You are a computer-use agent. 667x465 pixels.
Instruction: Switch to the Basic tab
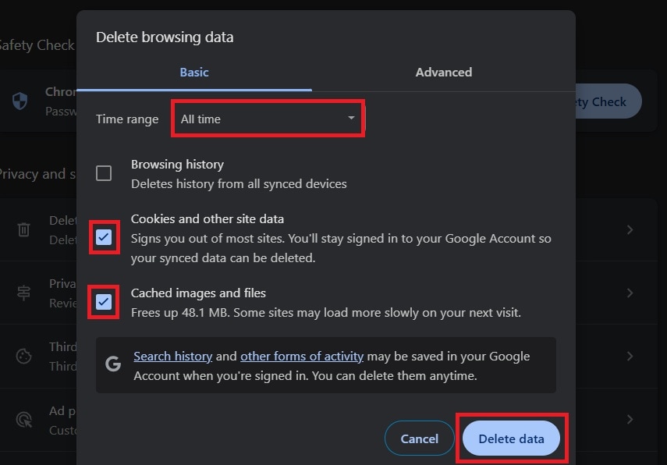(x=194, y=73)
